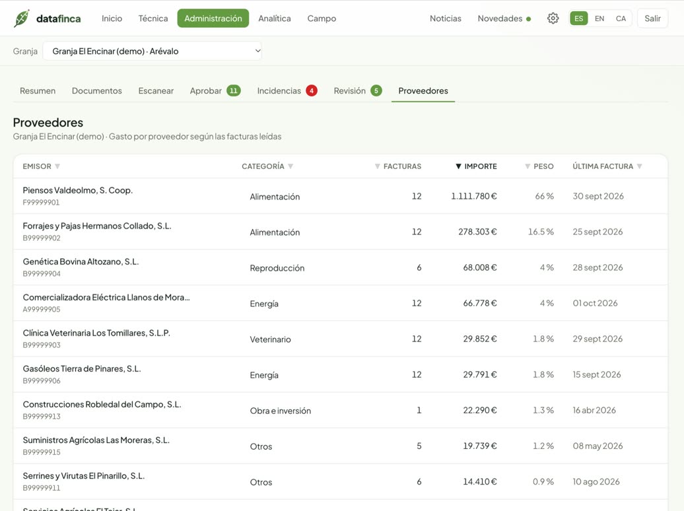Switch to the Incidencias tab
Viewport: 684px width, 511px height.
coord(287,90)
